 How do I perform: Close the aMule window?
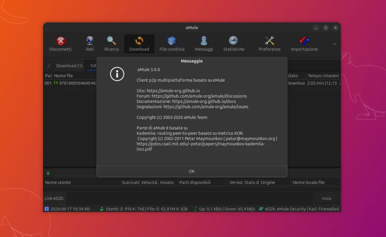(x=335, y=28)
